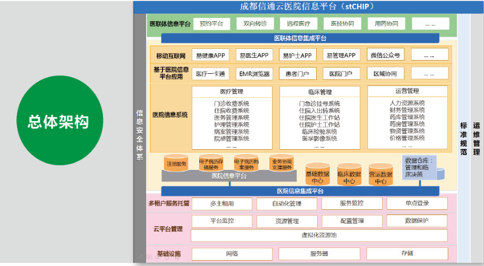Click the 平台监控 box
Screen dimensions: 484x266
point(222,221)
